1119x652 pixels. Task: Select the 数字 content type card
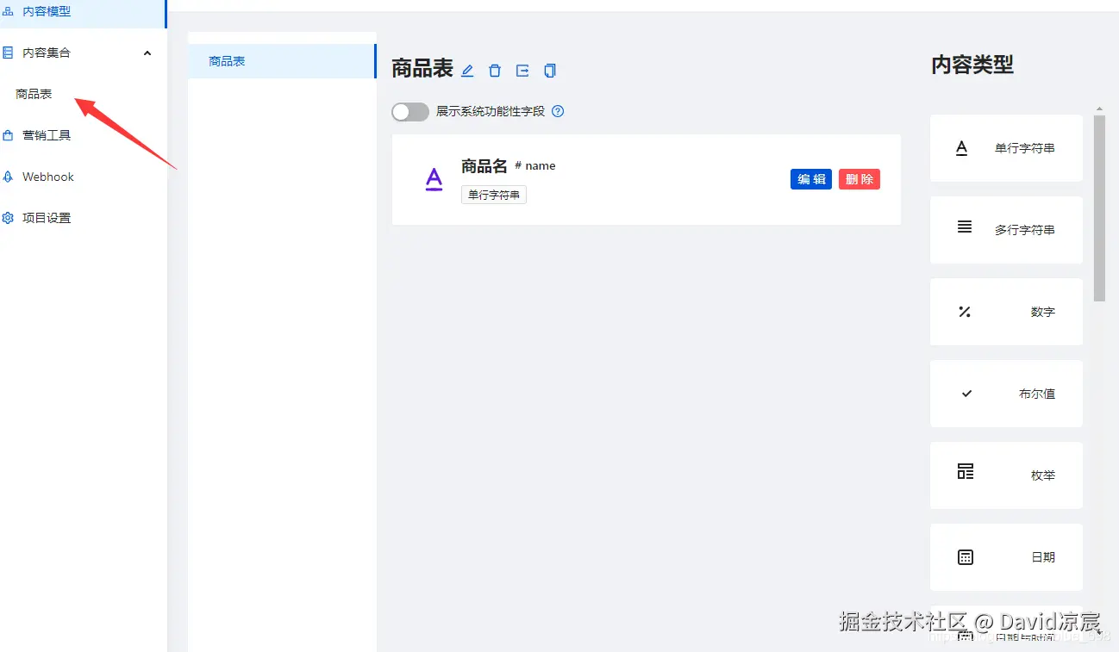(1005, 312)
